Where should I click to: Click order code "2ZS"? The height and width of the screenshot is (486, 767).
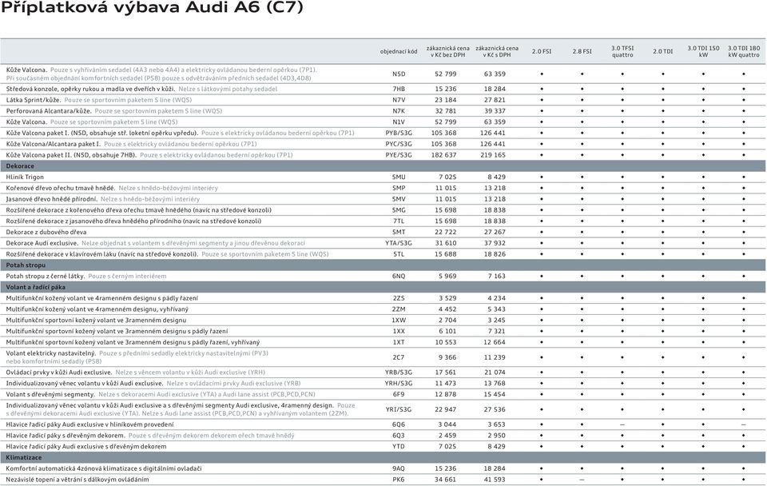pyautogui.click(x=399, y=298)
